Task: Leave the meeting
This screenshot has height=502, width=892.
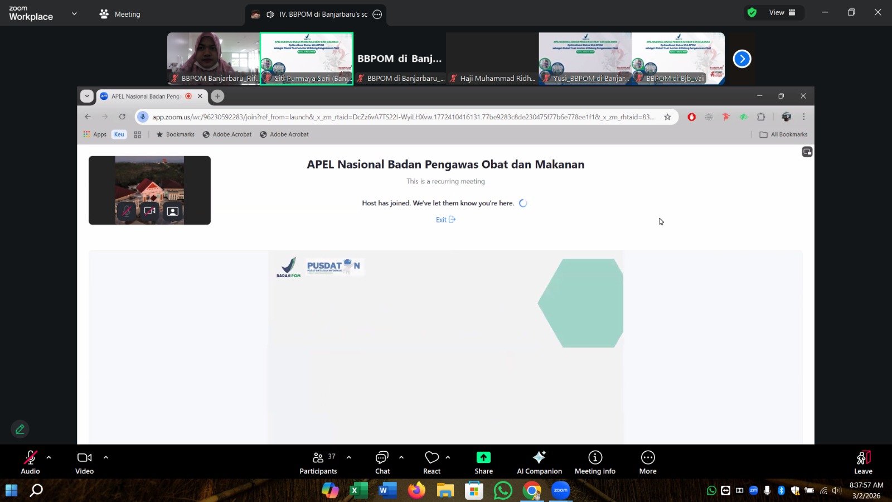Action: (862, 462)
